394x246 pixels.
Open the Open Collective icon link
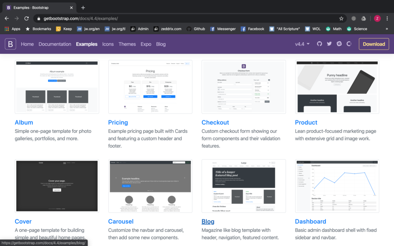[x=349, y=44]
